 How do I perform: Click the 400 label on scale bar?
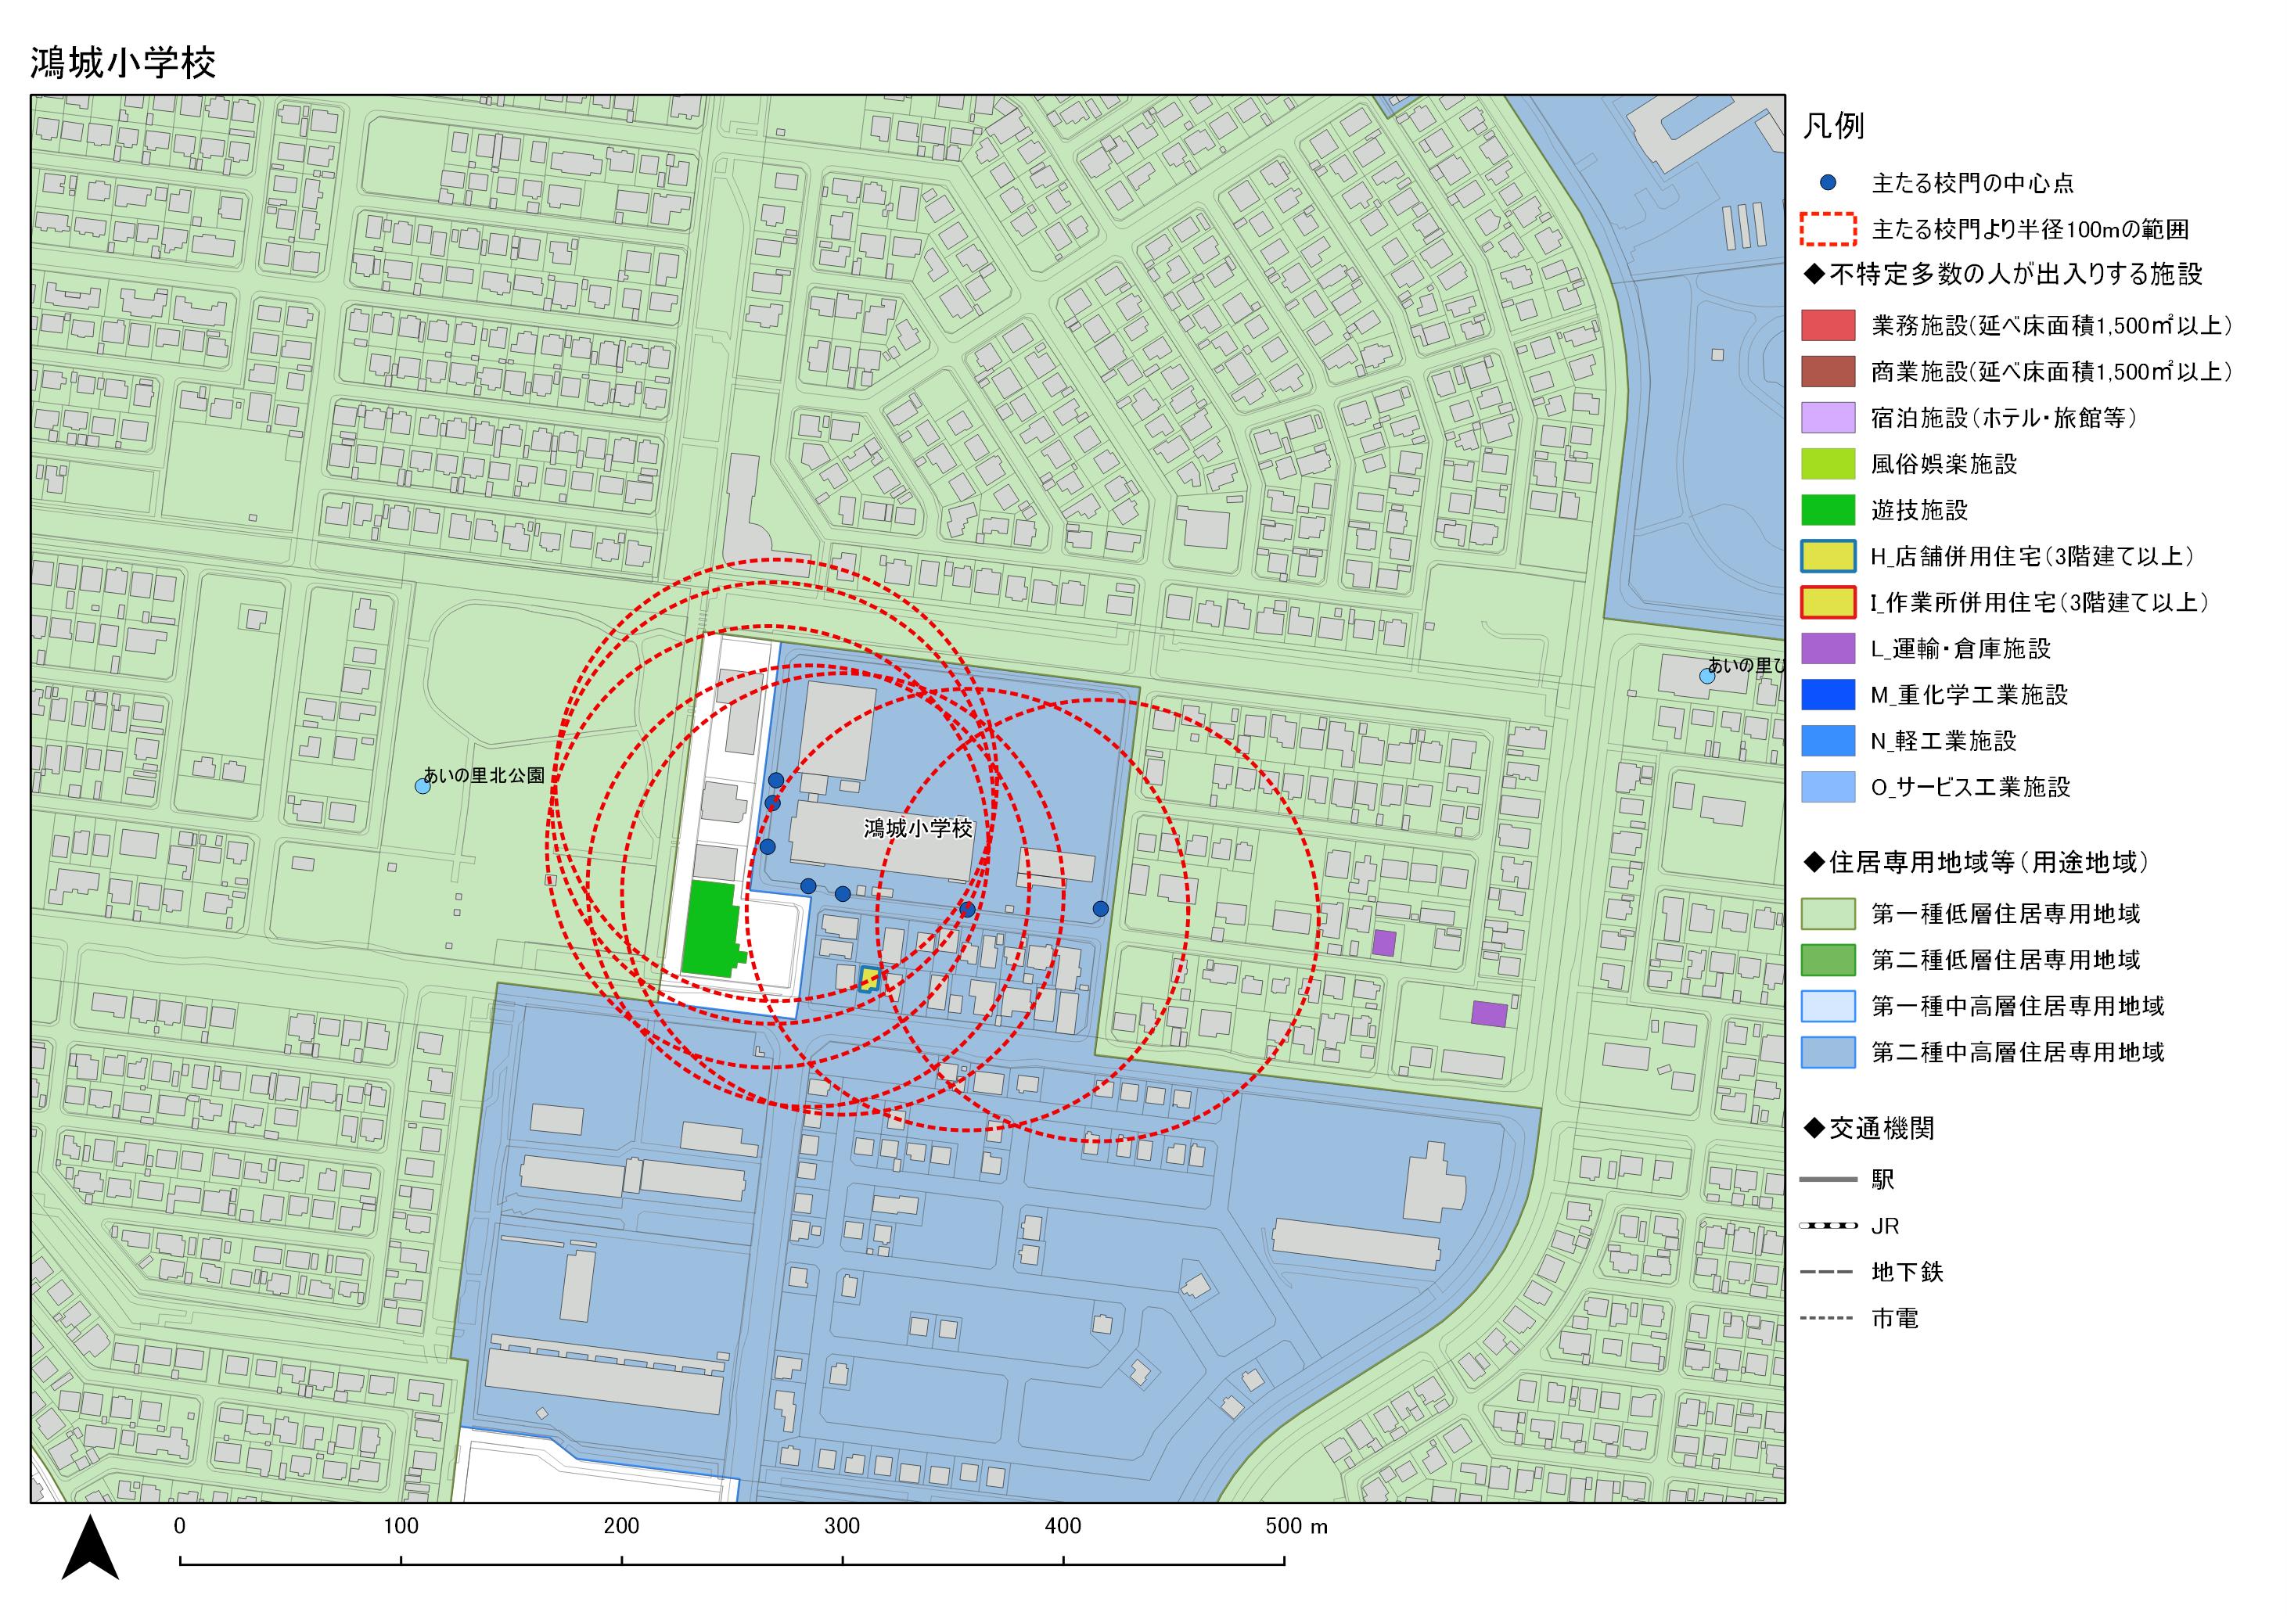1063,1525
